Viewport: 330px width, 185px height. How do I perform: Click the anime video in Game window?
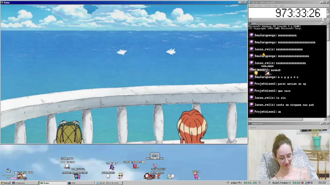pyautogui.click(x=124, y=74)
